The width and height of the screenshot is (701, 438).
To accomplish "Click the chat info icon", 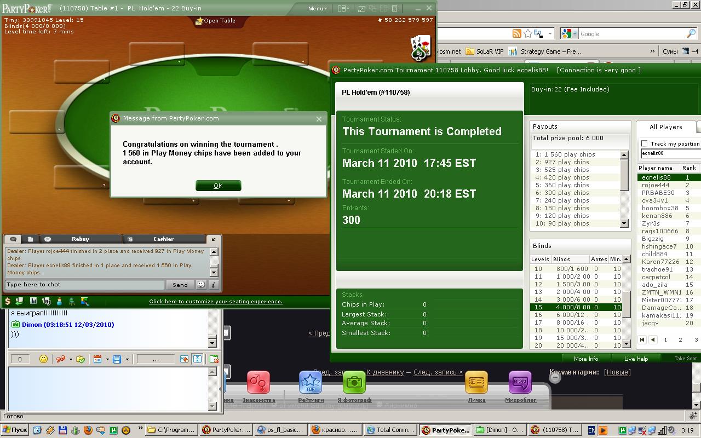I will [214, 285].
